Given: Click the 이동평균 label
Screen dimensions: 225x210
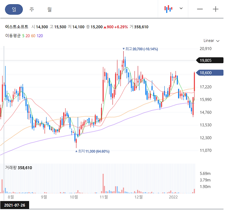Looking at the screenshot, I should pyautogui.click(x=13, y=36).
